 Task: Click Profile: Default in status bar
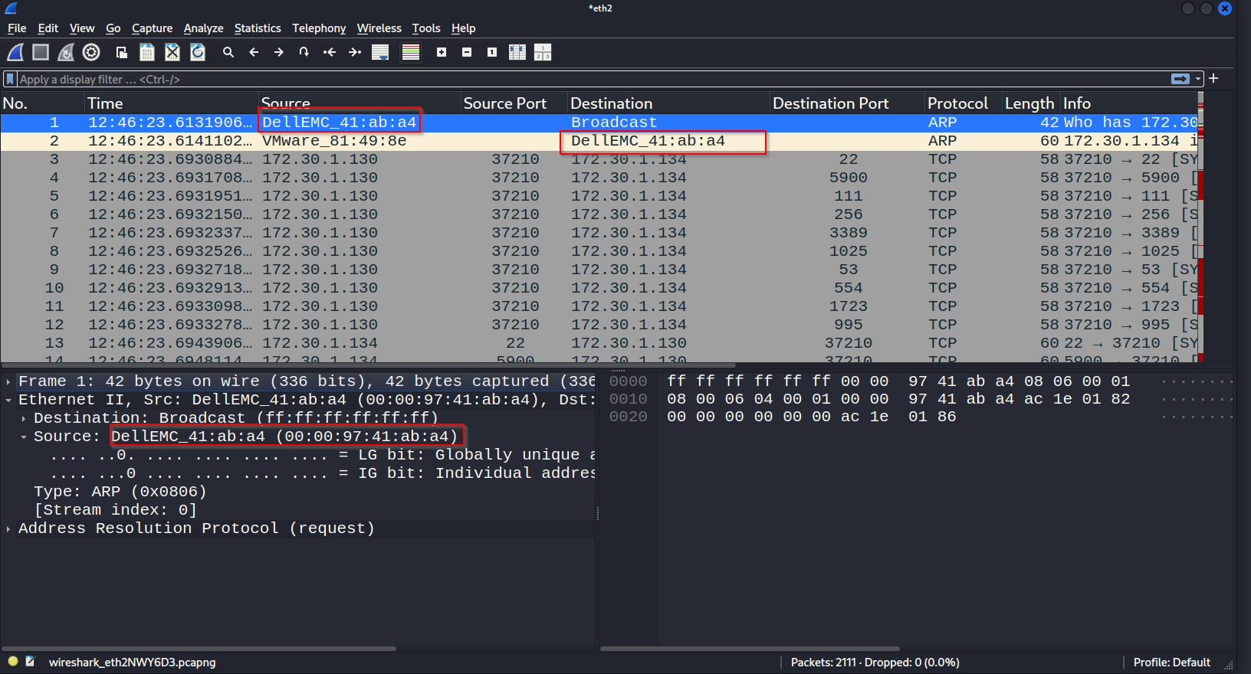coord(1171,663)
